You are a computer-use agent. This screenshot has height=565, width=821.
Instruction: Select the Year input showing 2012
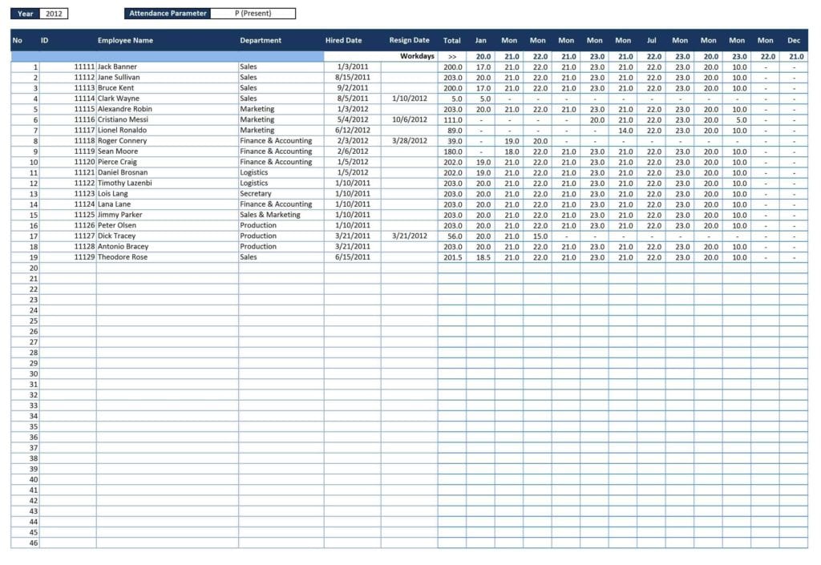[53, 14]
